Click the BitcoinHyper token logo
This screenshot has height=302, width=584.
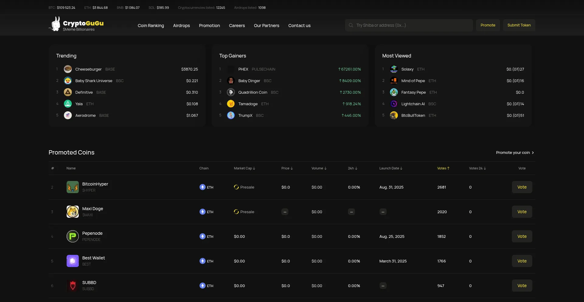pyautogui.click(x=73, y=187)
